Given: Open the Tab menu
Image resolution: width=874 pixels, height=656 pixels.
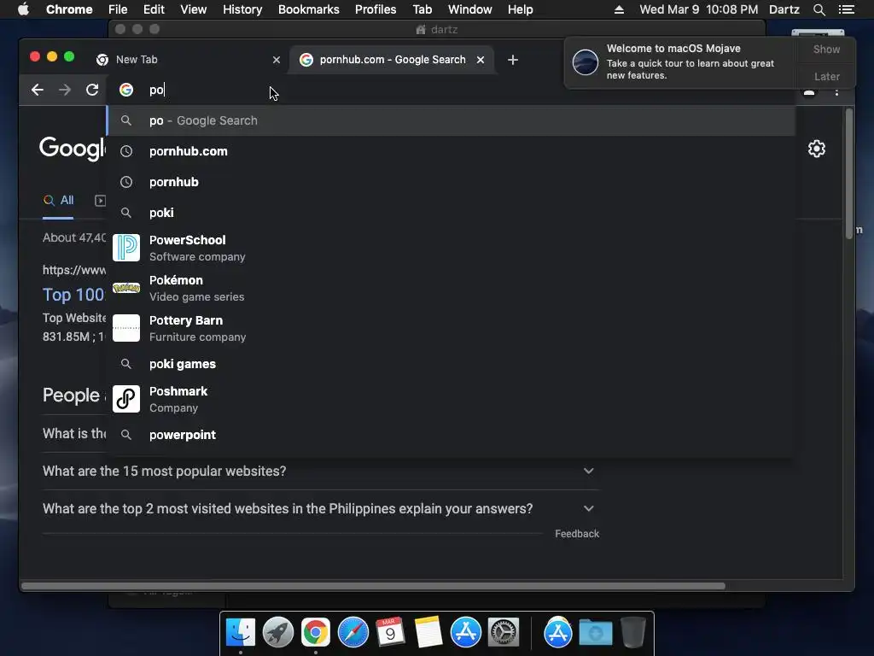Looking at the screenshot, I should point(422,9).
